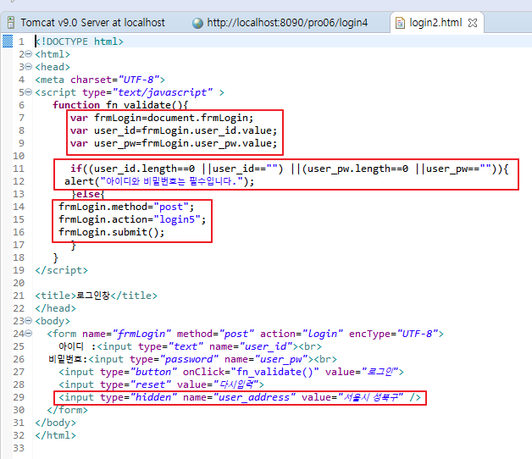The height and width of the screenshot is (459, 532).
Task: Click the globe icon on browser tab
Action: tap(197, 23)
